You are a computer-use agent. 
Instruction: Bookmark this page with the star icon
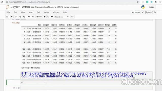coord(138,2)
